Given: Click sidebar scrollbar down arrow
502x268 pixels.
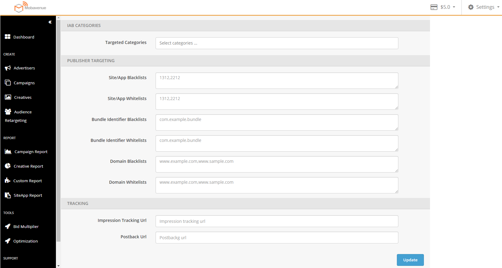Looking at the screenshot, I should tap(58, 266).
